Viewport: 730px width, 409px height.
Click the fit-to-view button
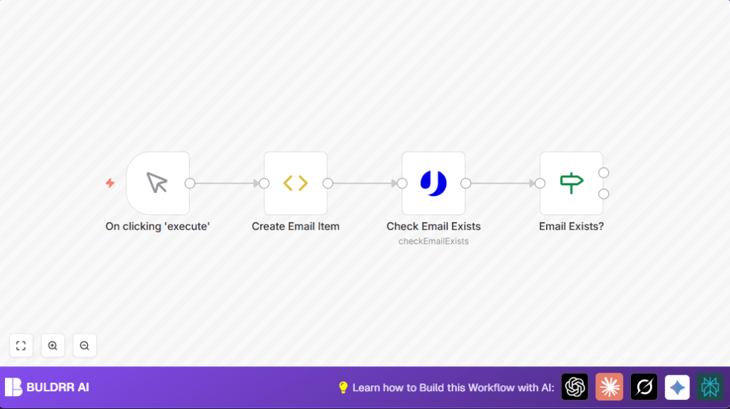(x=21, y=346)
